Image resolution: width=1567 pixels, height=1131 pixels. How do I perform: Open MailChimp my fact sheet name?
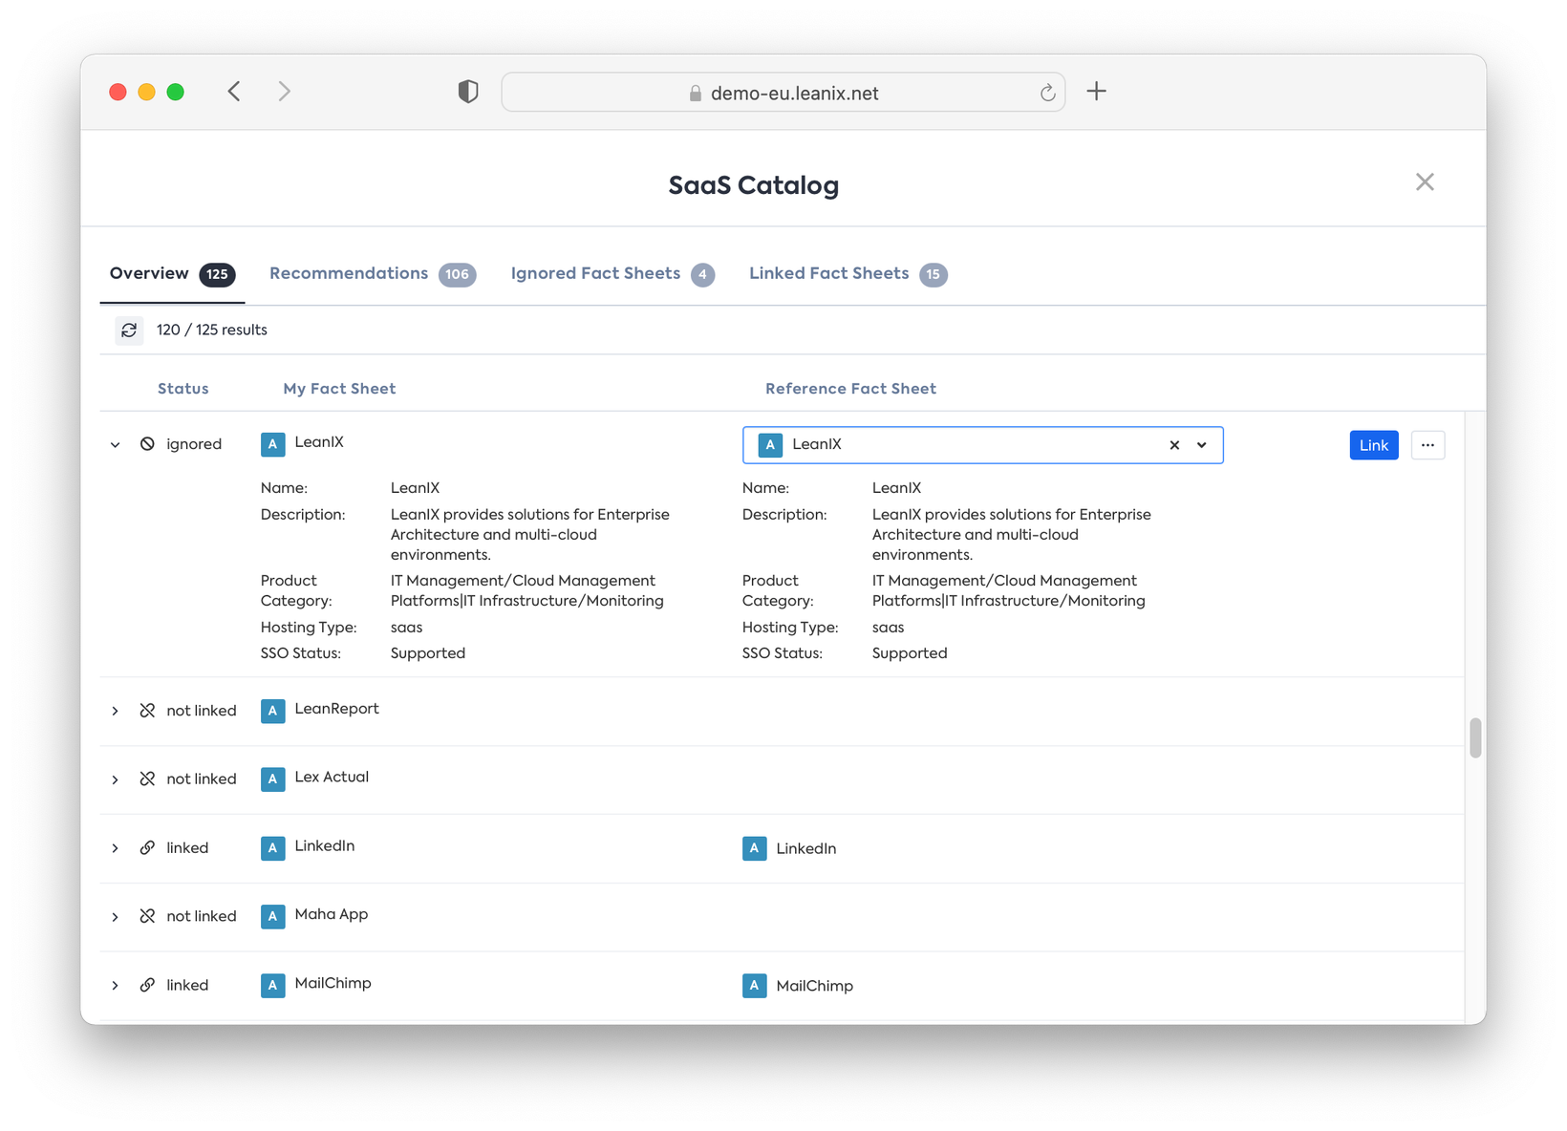coord(333,983)
